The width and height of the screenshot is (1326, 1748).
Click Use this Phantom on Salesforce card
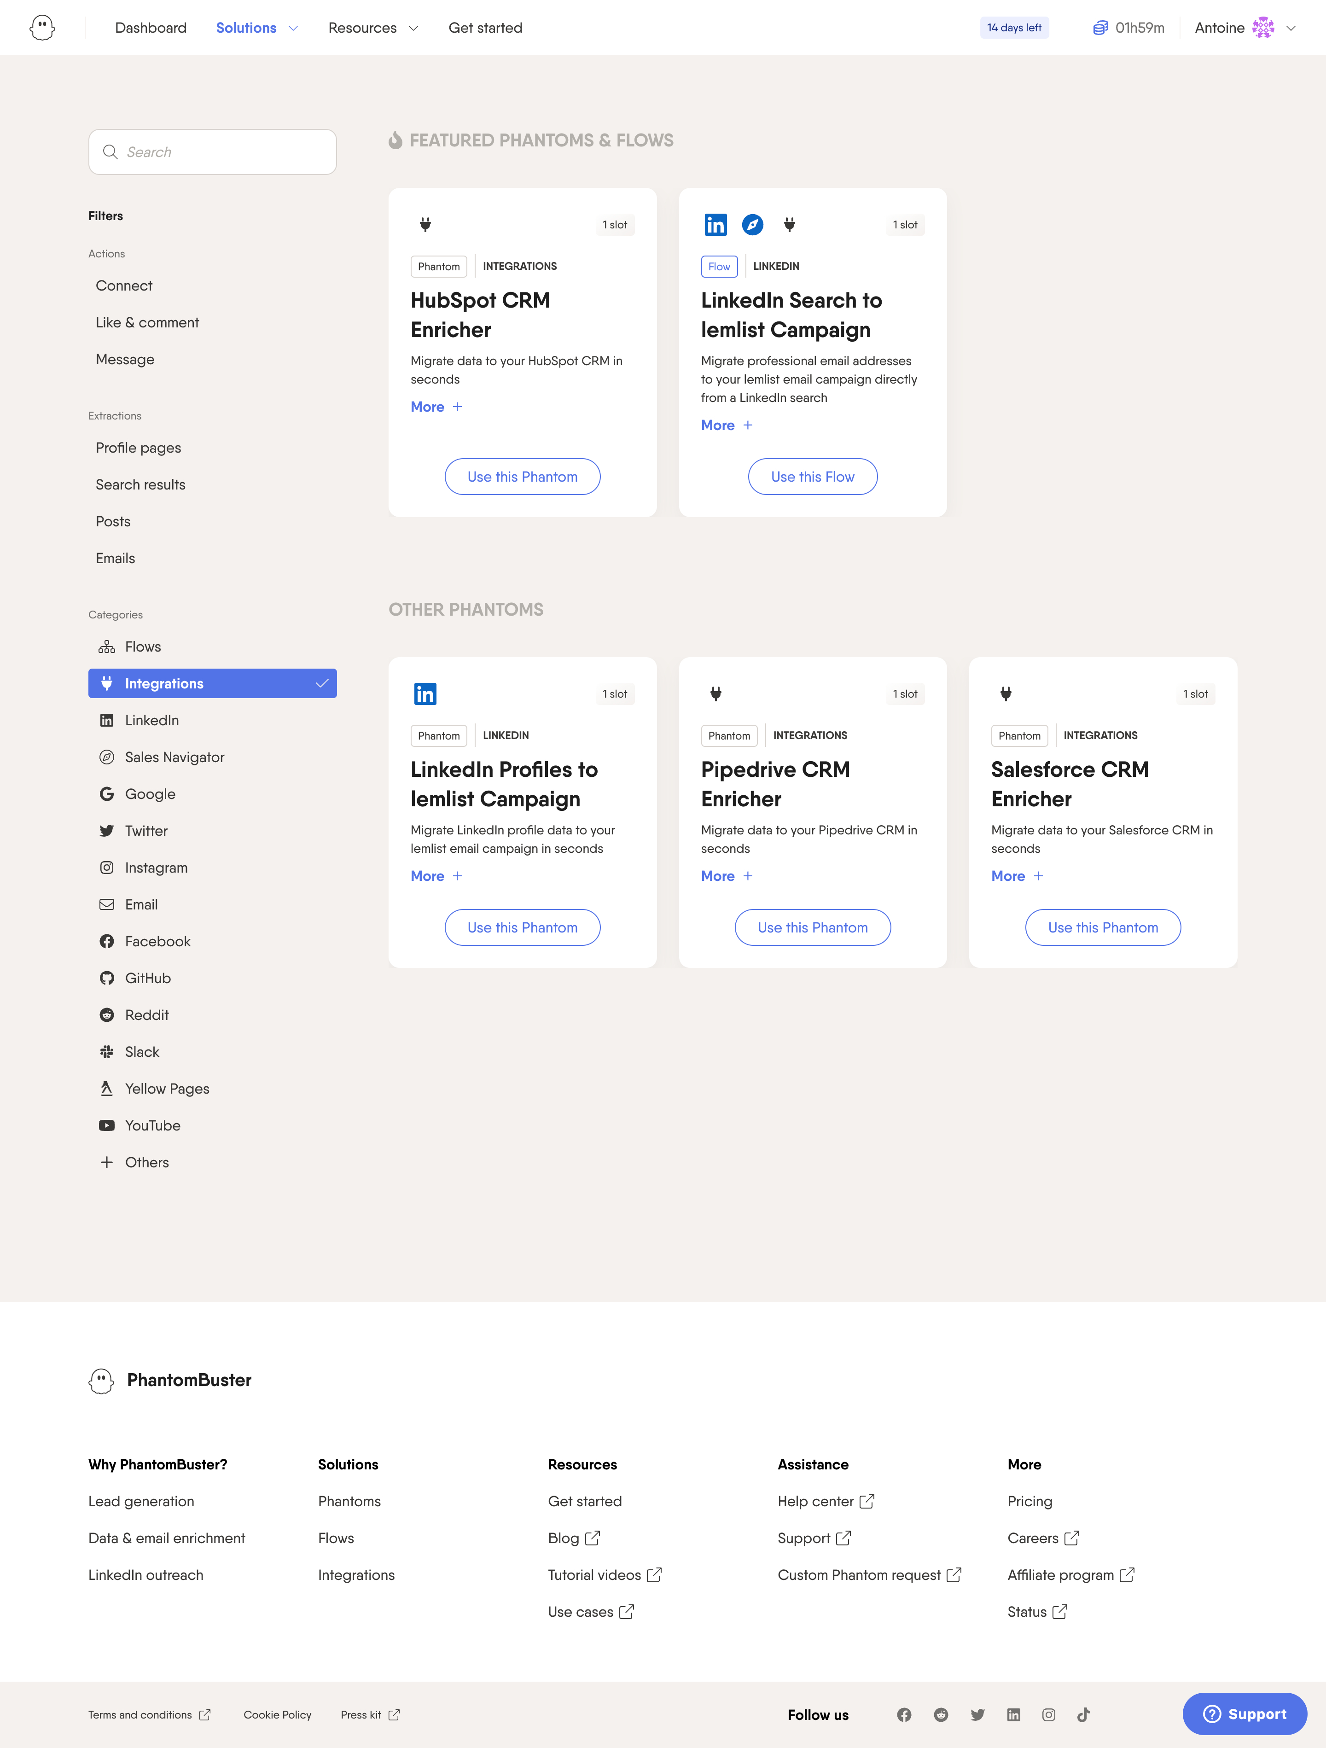(1102, 927)
